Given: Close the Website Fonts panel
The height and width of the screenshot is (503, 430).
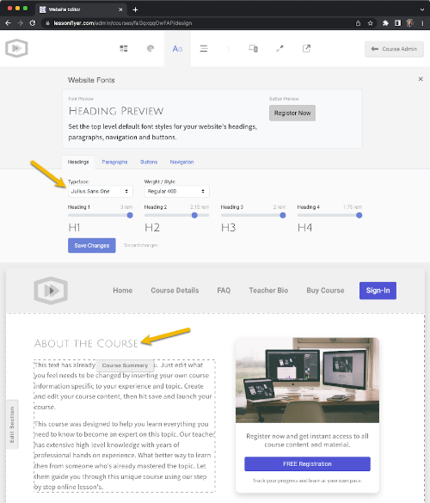Looking at the screenshot, I should [x=421, y=79].
